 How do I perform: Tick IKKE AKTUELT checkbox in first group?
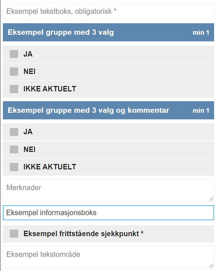point(14,89)
